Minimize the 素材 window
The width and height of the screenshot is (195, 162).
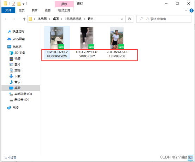(166, 4)
